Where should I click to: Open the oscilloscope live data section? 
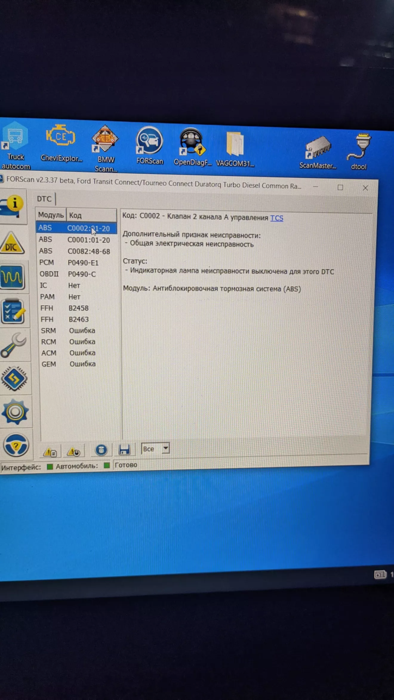coord(13,277)
